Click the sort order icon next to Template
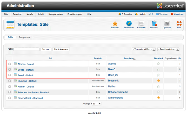Viewport: 187px width, 115px height. pos(135,59)
